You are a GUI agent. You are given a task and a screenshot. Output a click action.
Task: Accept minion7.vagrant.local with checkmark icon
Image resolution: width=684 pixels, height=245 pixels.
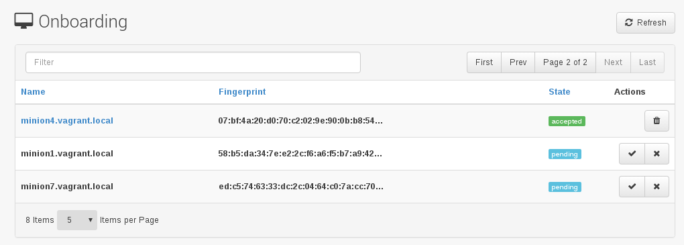click(x=632, y=187)
